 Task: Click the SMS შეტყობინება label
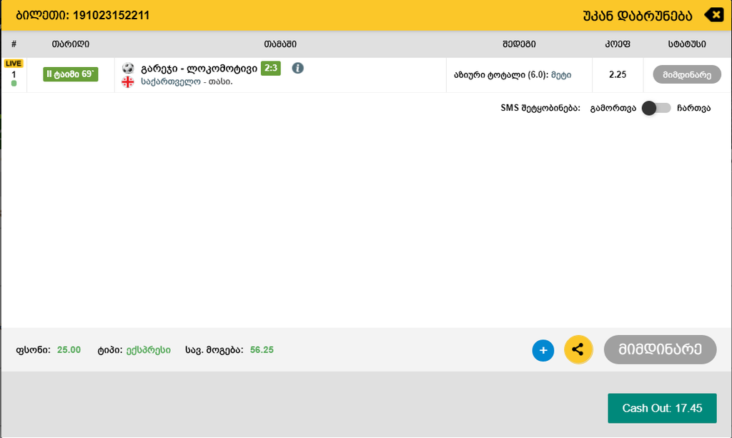[540, 108]
